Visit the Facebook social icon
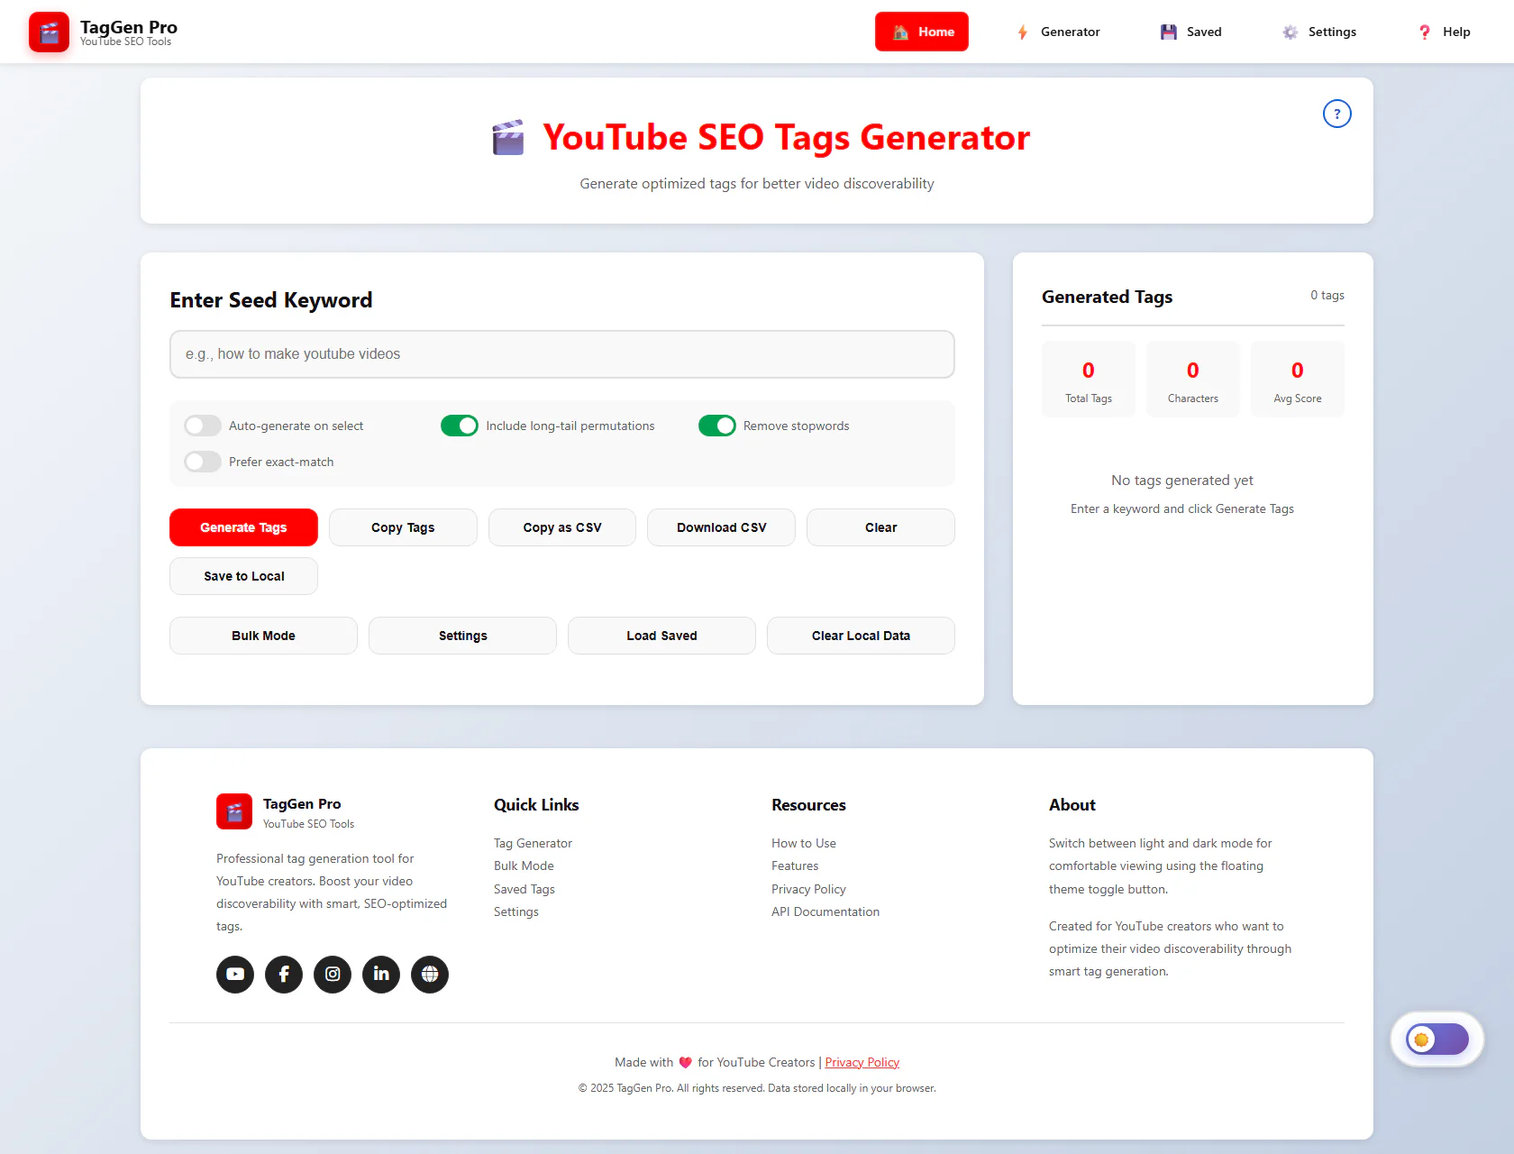The width and height of the screenshot is (1514, 1154). click(x=284, y=975)
